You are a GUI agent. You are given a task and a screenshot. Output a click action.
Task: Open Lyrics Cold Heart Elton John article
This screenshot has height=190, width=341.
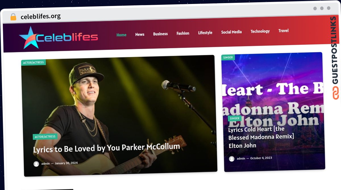(261, 137)
